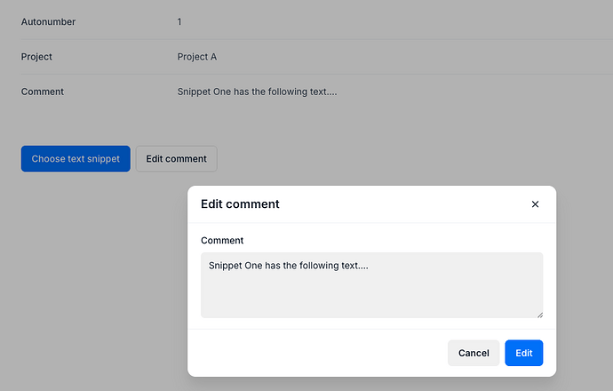Click the Comment label above the textarea
This screenshot has width=613, height=391.
point(222,241)
